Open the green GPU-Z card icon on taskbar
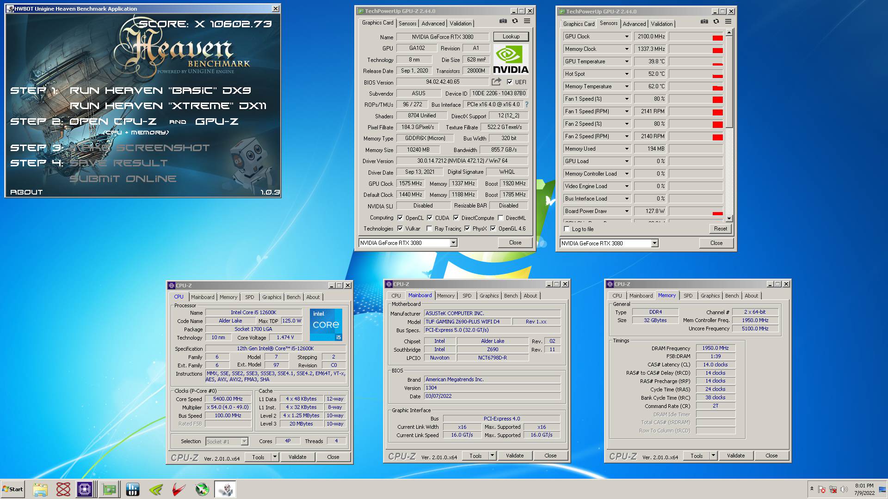888x499 pixels. pos(110,489)
